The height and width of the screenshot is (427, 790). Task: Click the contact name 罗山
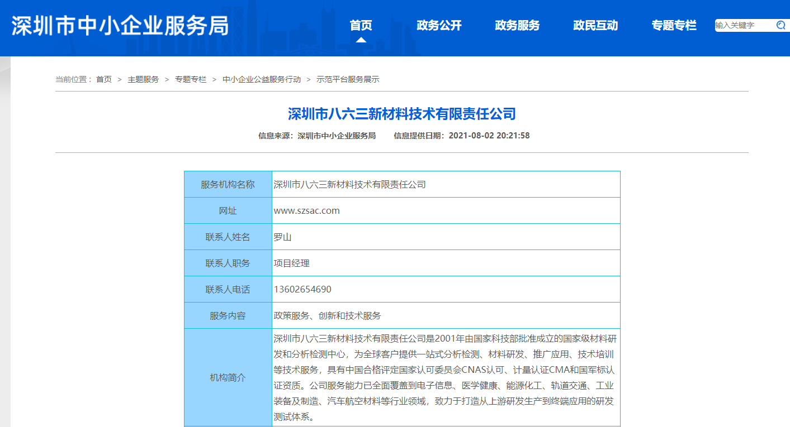(283, 237)
